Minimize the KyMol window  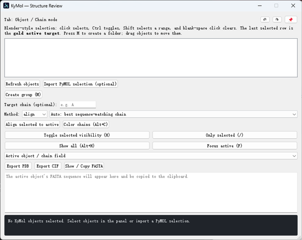260,6
